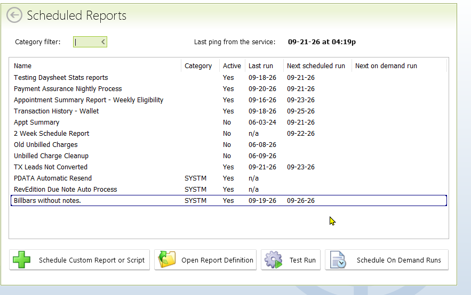Select Testing Daysheet Stats reports row

[x=229, y=77]
